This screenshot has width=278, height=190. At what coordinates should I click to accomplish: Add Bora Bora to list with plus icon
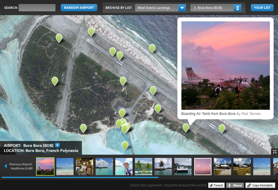coord(58,145)
